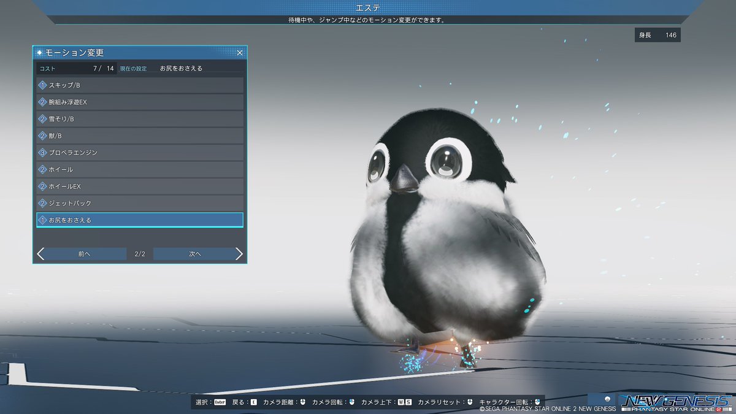Click the left arrow chevron beside 前へ
Image resolution: width=736 pixels, height=414 pixels.
click(40, 254)
